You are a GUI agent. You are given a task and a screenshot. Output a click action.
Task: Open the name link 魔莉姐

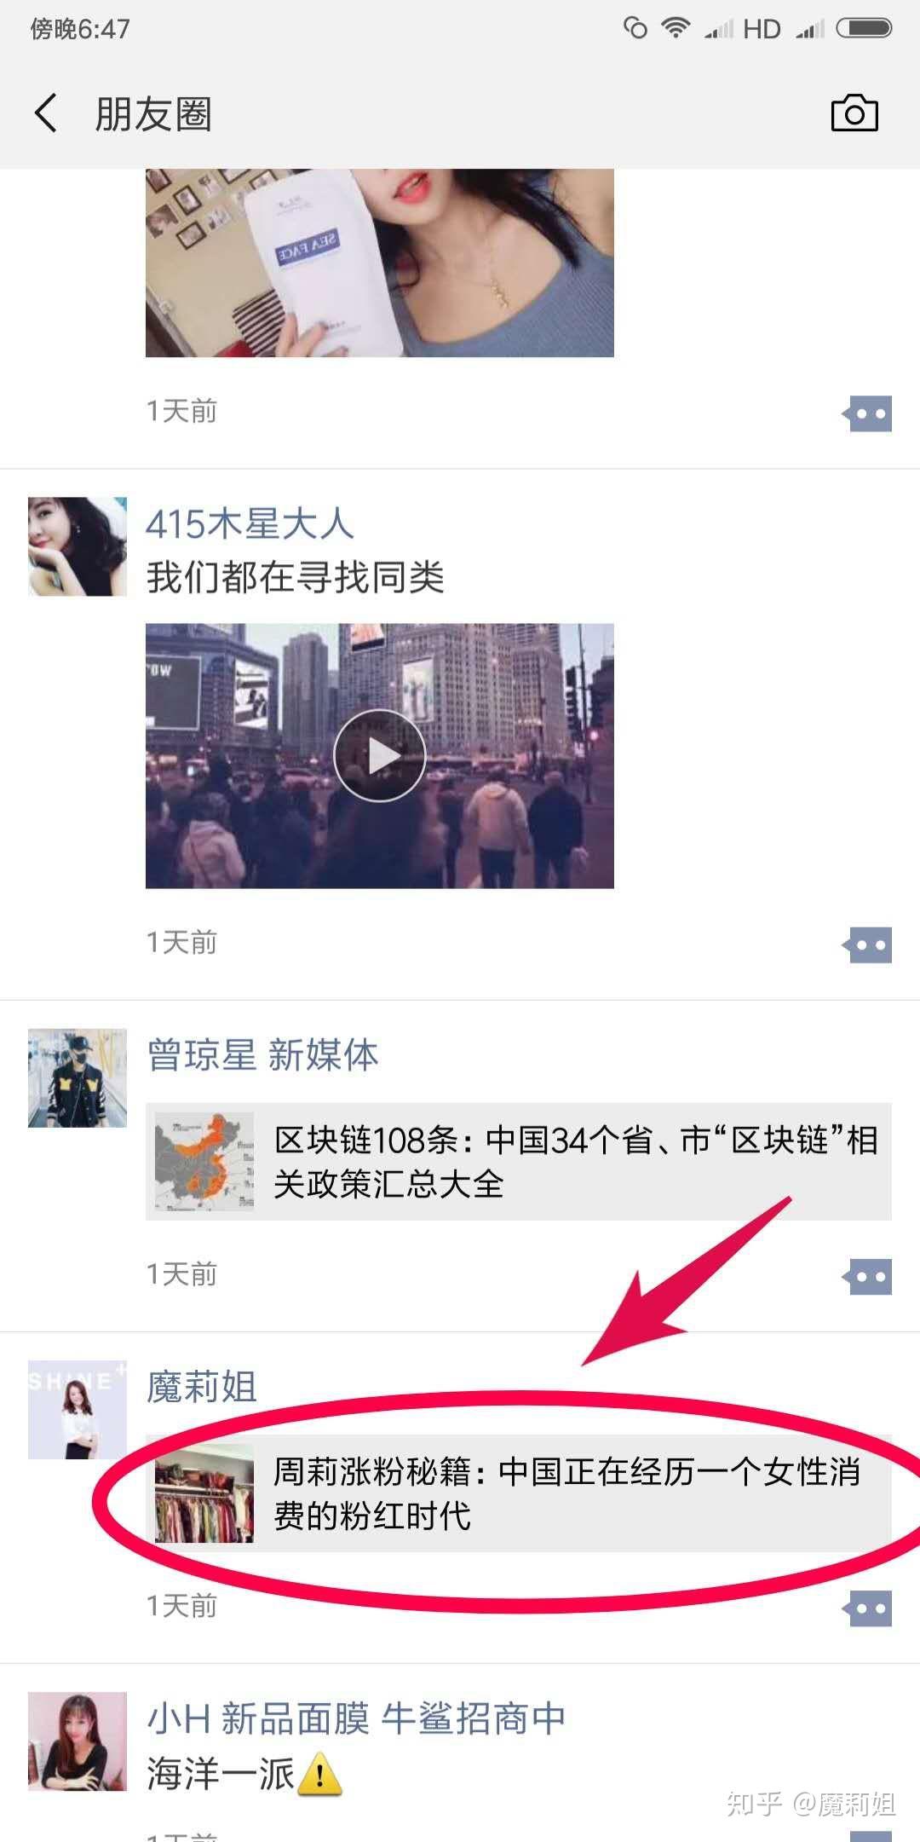(x=202, y=1386)
